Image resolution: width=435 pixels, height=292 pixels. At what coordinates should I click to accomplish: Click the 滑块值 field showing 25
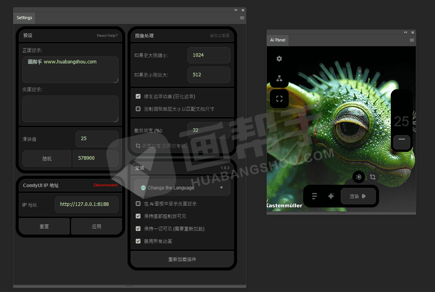tap(97, 139)
